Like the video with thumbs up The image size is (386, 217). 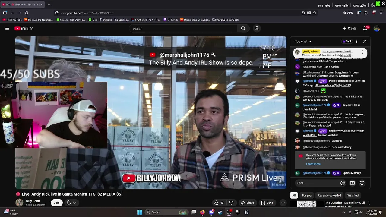point(219,203)
